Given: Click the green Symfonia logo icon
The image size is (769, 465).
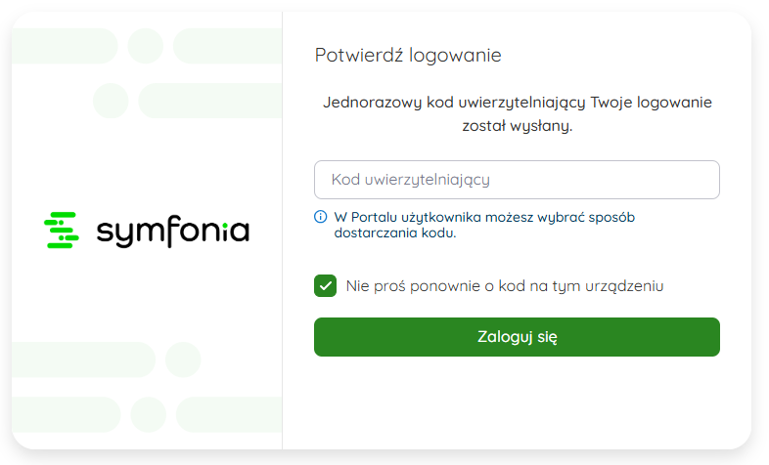Looking at the screenshot, I should pyautogui.click(x=62, y=230).
